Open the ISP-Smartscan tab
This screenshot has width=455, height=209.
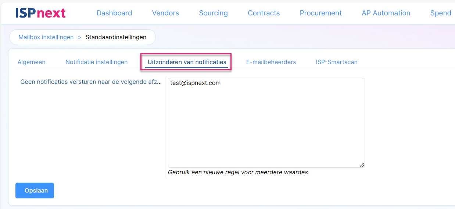point(336,62)
